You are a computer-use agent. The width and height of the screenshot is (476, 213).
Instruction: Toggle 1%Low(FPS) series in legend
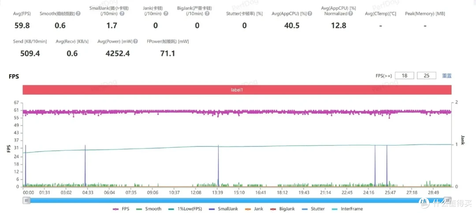(185, 209)
